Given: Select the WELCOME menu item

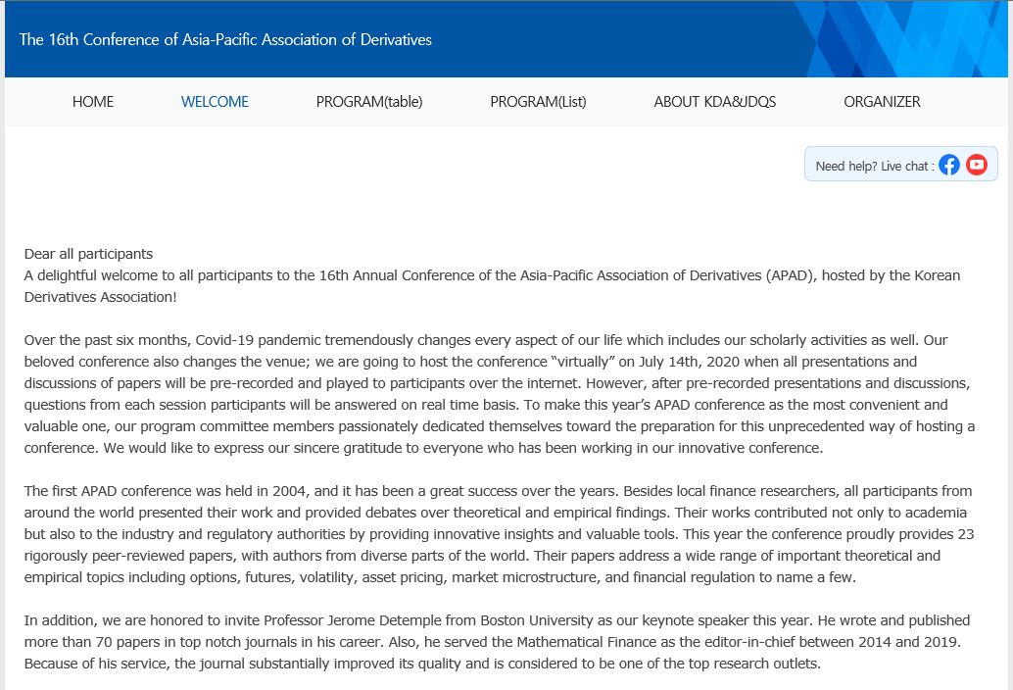Looking at the screenshot, I should pyautogui.click(x=215, y=101).
